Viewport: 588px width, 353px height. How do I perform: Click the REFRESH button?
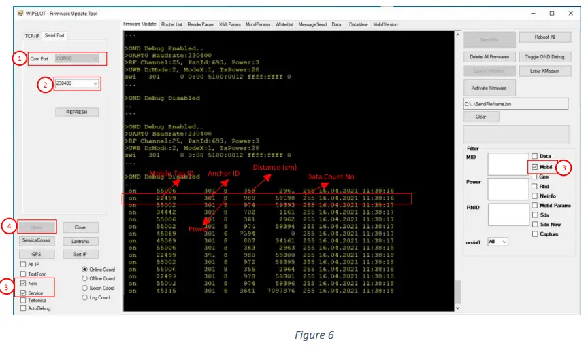[76, 112]
